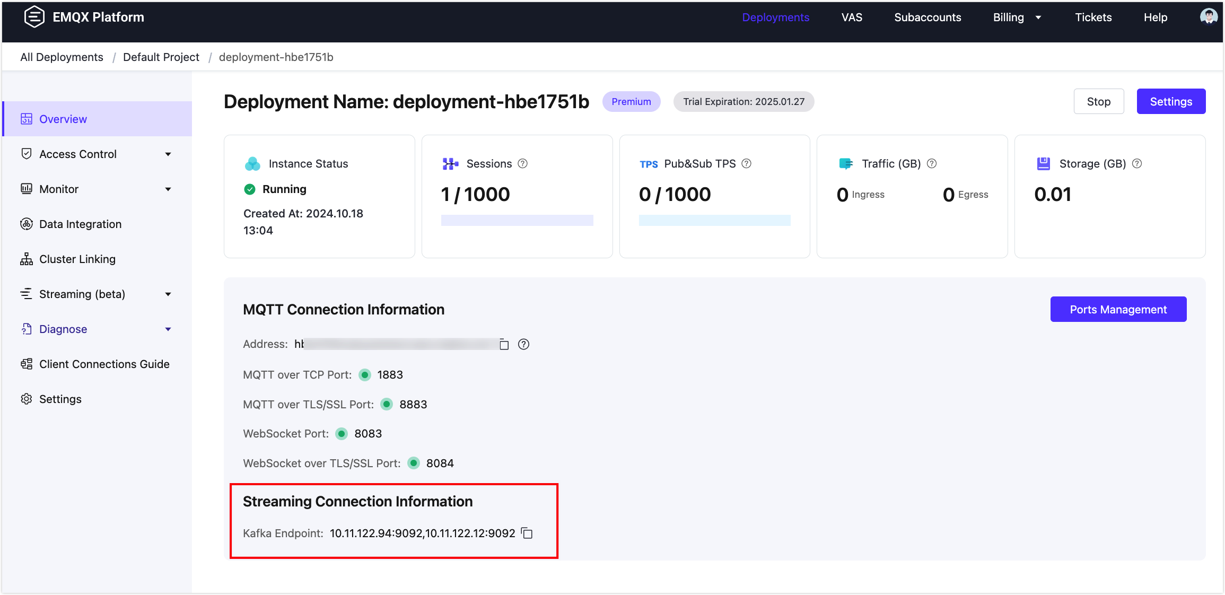Click the TCP port 1883 status indicator
Image resolution: width=1225 pixels, height=595 pixels.
[x=365, y=375]
